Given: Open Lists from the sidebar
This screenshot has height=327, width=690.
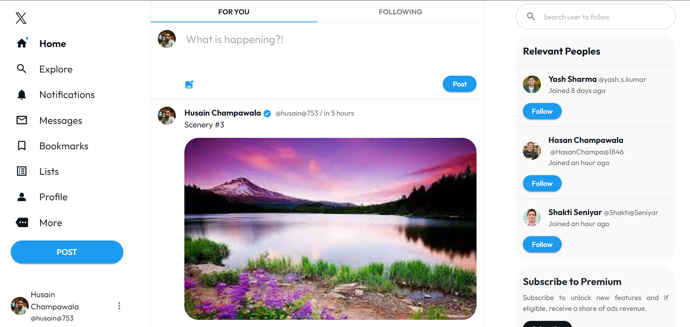Looking at the screenshot, I should [x=22, y=171].
